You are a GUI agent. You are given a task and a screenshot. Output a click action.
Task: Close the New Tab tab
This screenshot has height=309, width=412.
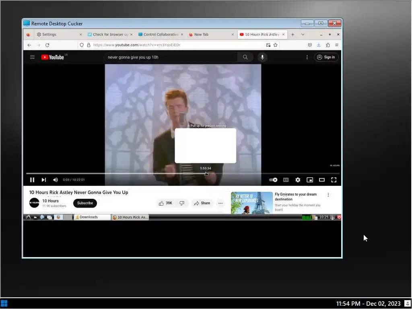pyautogui.click(x=233, y=35)
